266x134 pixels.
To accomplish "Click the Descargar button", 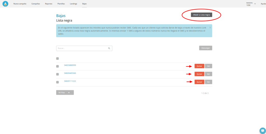I will click(205, 48).
